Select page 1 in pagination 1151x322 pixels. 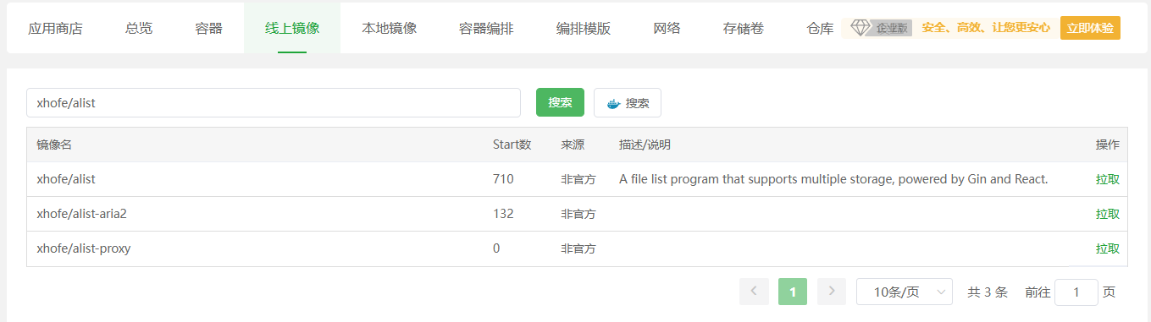click(793, 292)
